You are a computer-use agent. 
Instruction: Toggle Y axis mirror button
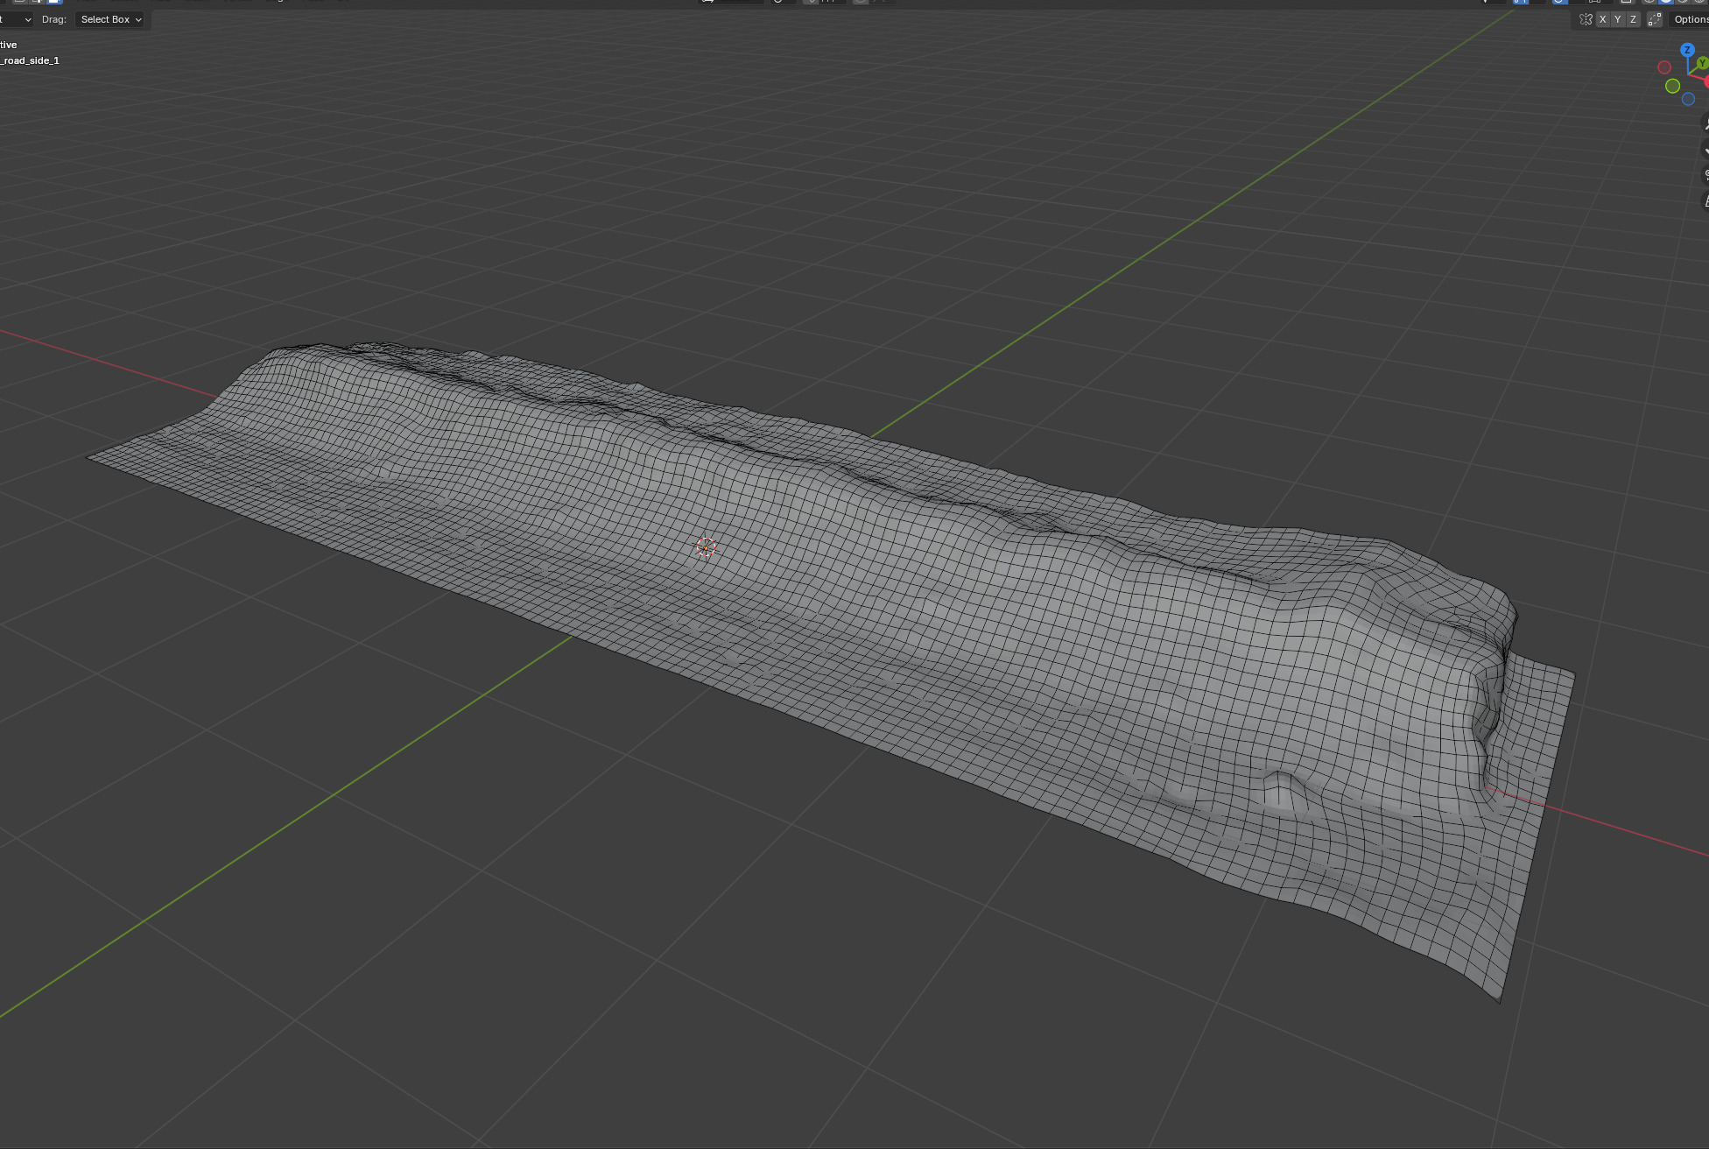1618,19
